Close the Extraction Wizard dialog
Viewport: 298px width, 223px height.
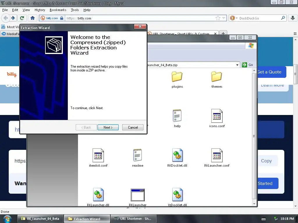140,26
